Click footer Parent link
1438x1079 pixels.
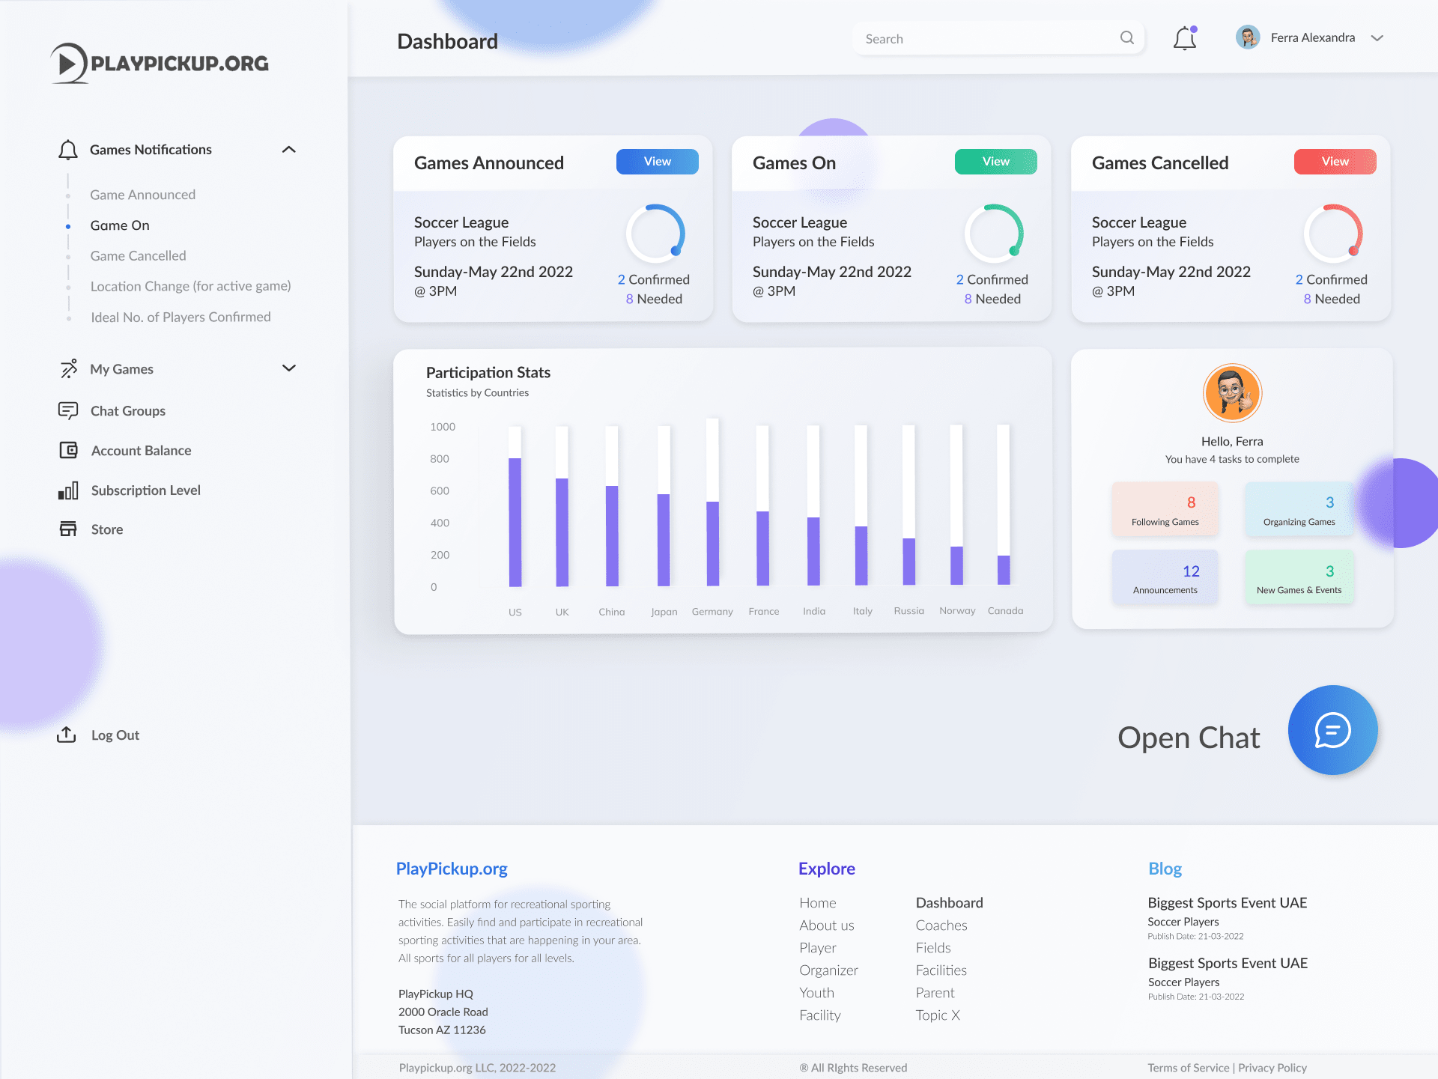935,993
